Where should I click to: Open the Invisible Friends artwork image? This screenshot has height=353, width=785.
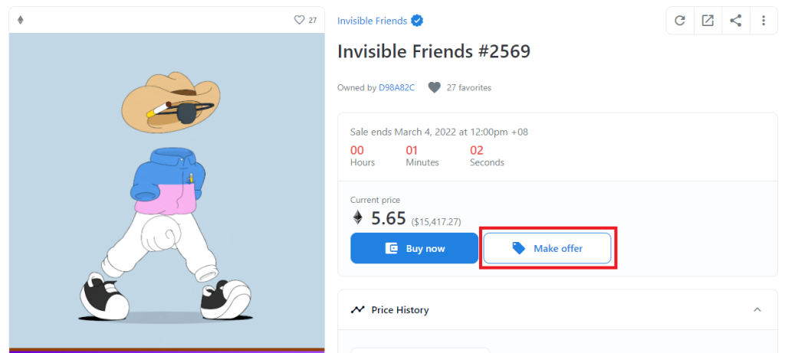tap(166, 190)
